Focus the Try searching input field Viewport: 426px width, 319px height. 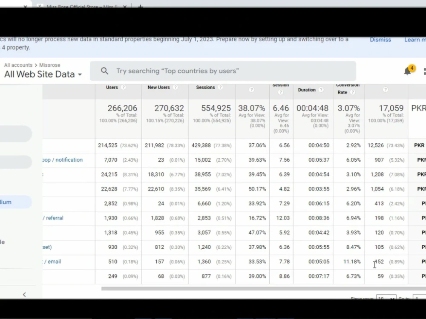pos(223,71)
